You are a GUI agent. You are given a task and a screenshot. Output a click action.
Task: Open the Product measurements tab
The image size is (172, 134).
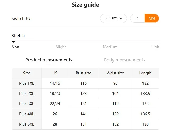point(49,60)
